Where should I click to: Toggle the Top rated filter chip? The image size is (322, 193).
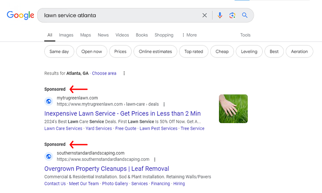point(194,51)
